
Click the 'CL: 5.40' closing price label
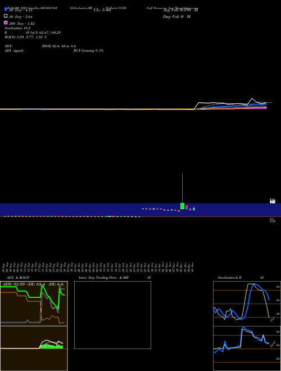pos(102,10)
